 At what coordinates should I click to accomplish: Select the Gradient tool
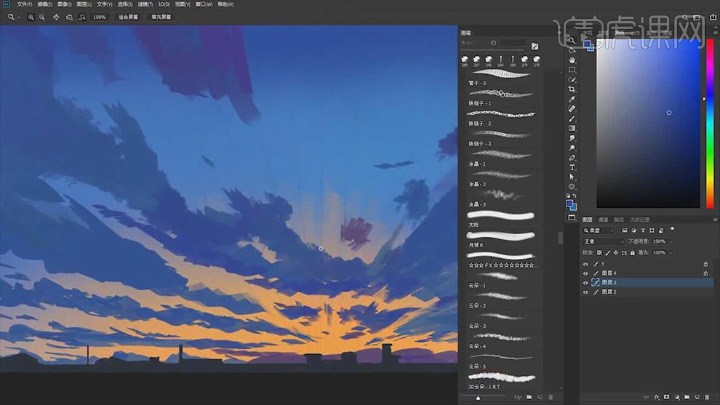coord(572,129)
